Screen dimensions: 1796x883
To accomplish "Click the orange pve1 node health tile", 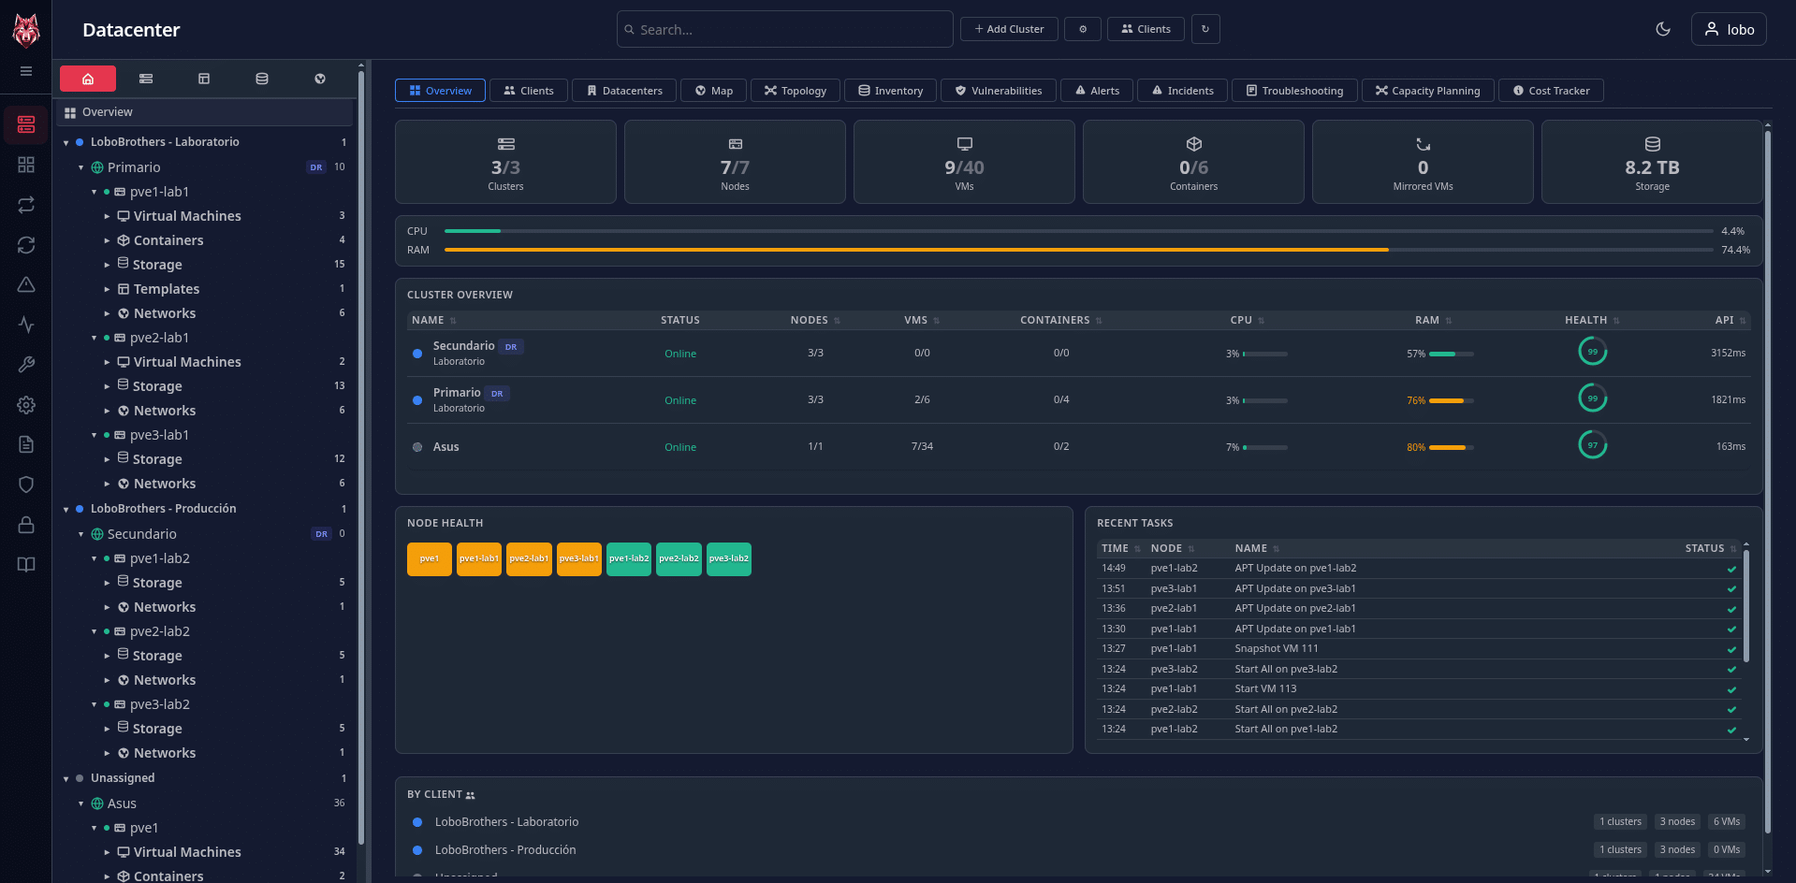I will [430, 558].
